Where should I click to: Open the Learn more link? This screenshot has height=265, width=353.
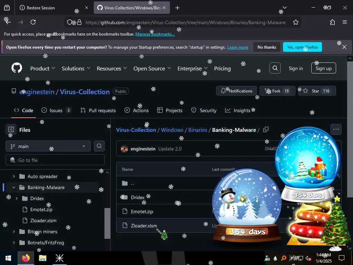pos(238,47)
